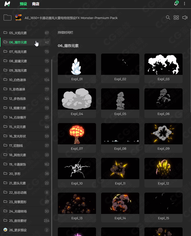Select the Expl_08 preset thumbnail
Image resolution: width=191 pixels, height=236 pixels.
pyautogui.click(x=120, y=134)
